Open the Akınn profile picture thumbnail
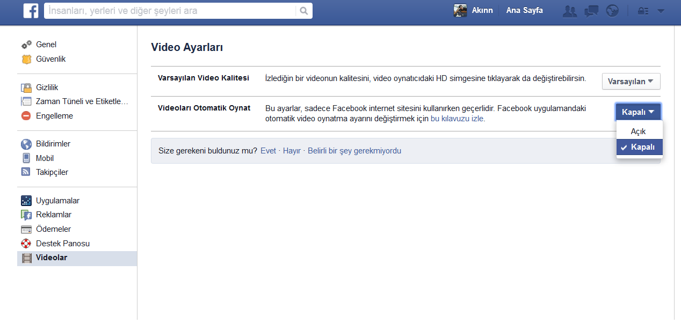 tap(460, 11)
